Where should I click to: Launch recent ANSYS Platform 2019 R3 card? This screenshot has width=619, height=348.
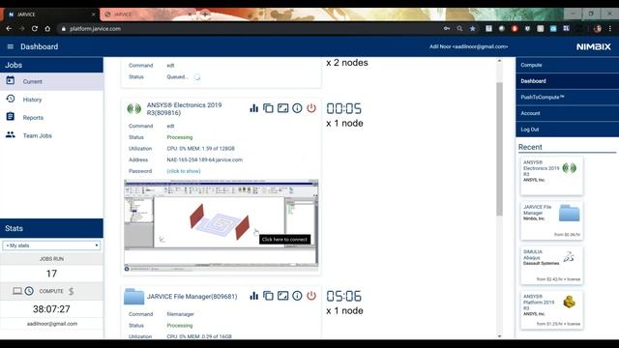click(551, 309)
